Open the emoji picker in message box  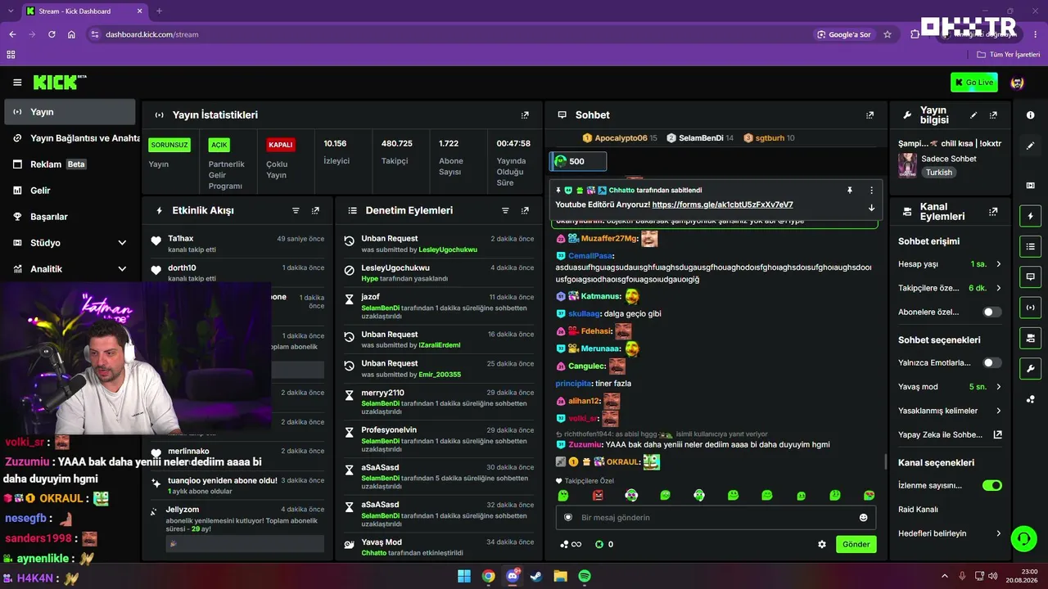tap(863, 517)
